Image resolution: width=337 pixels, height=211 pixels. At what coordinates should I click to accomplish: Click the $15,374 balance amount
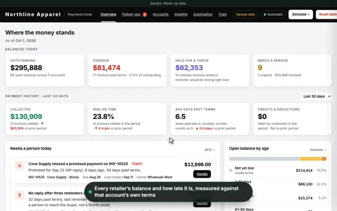pyautogui.click(x=305, y=198)
